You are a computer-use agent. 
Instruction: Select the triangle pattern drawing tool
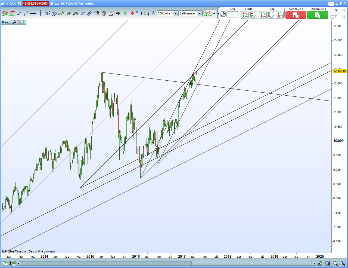point(5,13)
